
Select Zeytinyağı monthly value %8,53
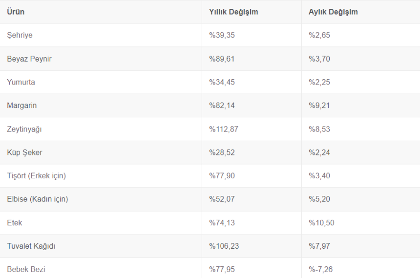click(x=319, y=129)
